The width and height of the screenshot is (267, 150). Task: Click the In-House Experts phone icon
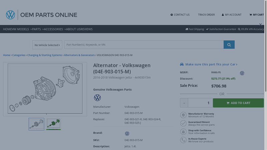(183, 140)
